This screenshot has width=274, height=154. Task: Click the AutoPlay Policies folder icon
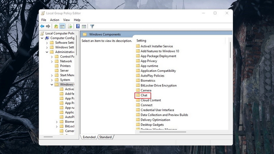[x=138, y=76]
